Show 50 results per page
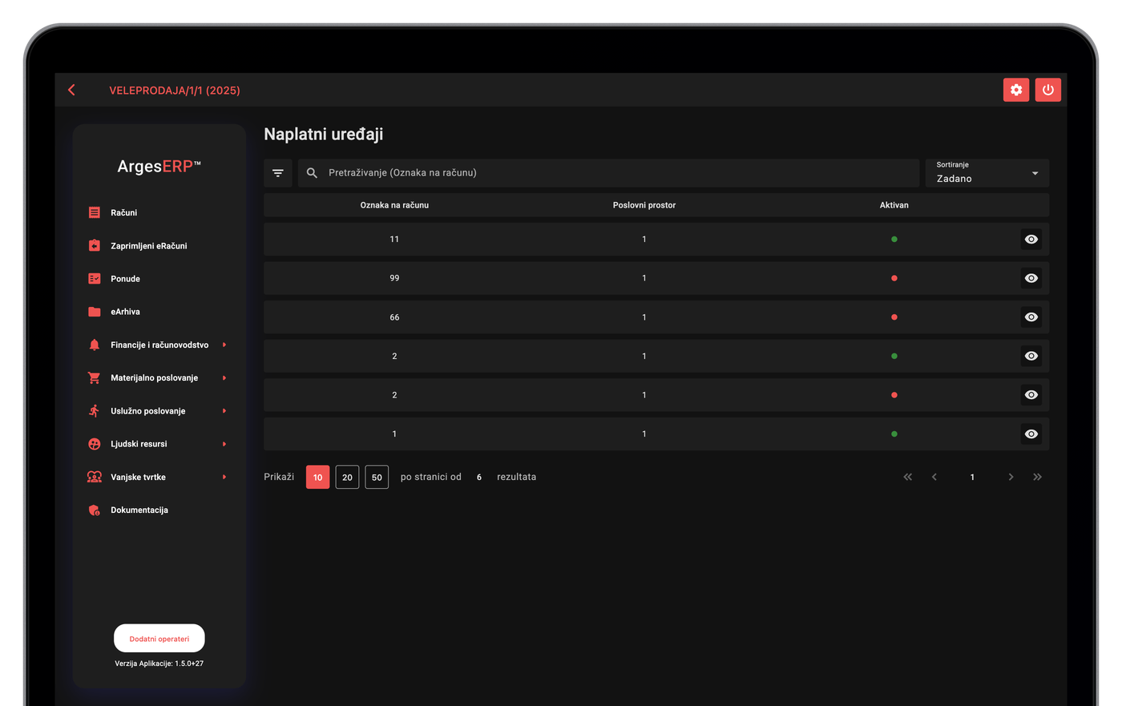Viewport: 1122px width, 706px height. coord(377,477)
